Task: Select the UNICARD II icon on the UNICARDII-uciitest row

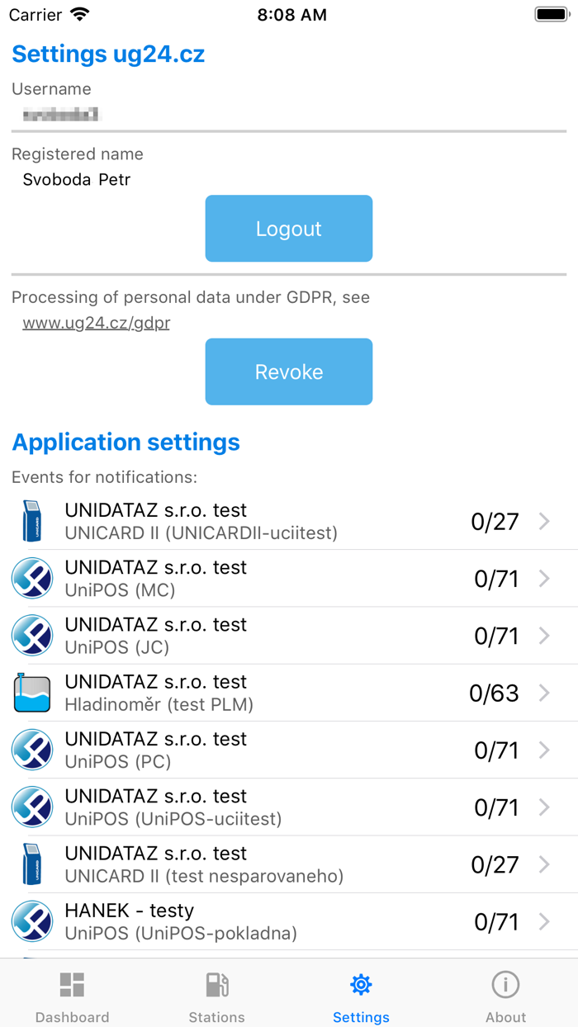Action: pyautogui.click(x=32, y=521)
